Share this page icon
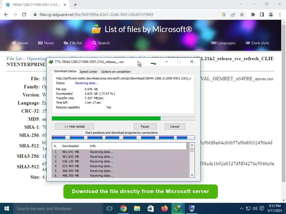Viewport: 286px width, 214px height. (233, 14)
